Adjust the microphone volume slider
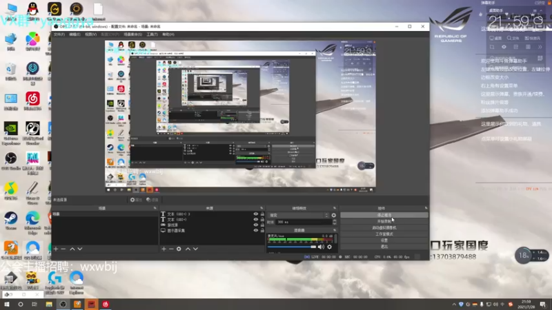552x310 pixels. pos(292,247)
